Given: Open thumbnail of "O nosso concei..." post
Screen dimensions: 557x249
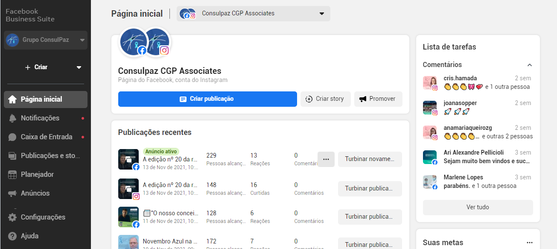Looking at the screenshot, I should (128, 217).
